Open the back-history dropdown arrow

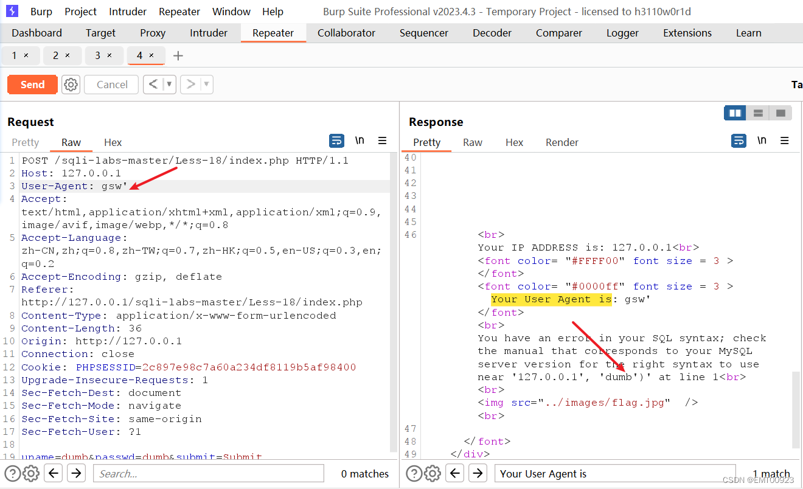point(169,85)
